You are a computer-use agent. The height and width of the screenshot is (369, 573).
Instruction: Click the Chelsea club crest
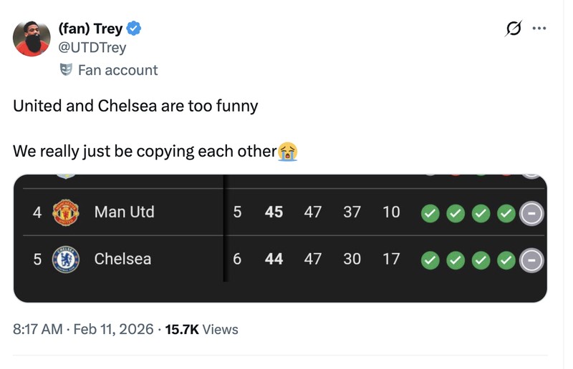(x=66, y=259)
